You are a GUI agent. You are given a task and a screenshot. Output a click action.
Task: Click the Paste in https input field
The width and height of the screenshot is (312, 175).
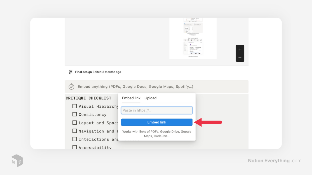[x=157, y=110]
